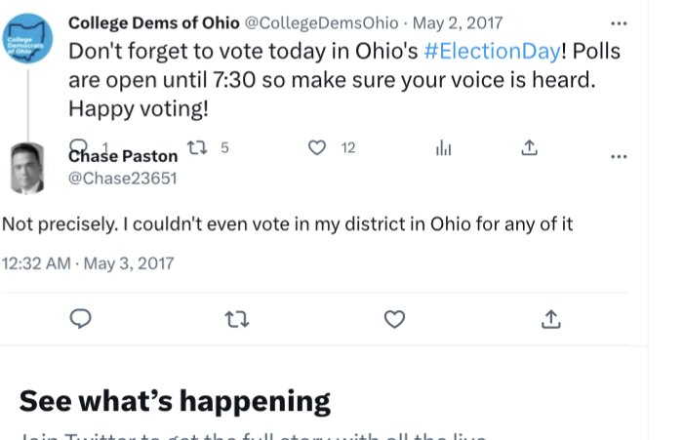Share the College Dems of Ohio tweet
Screen dimensions: 684x440
coord(529,148)
